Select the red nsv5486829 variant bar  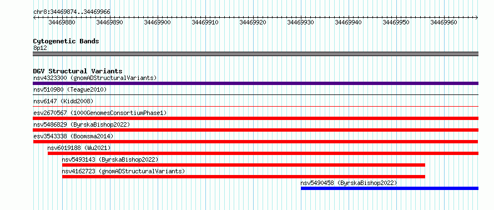click(x=255, y=130)
